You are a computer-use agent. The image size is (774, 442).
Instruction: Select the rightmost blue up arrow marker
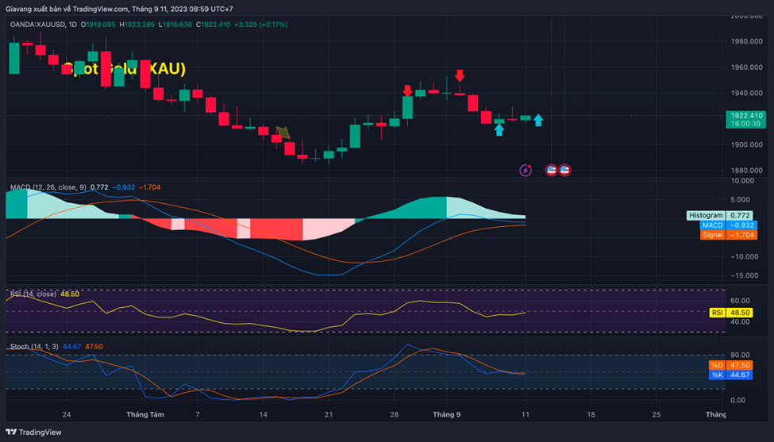pyautogui.click(x=538, y=120)
